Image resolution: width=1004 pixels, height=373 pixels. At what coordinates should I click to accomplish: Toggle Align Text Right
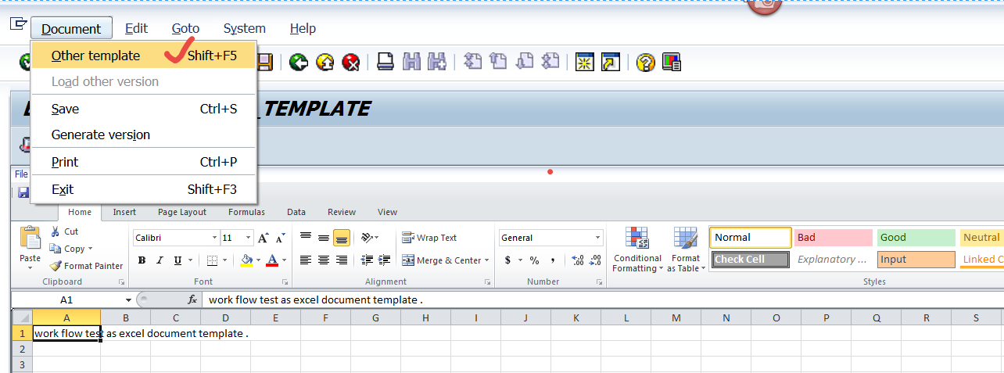[x=341, y=260]
